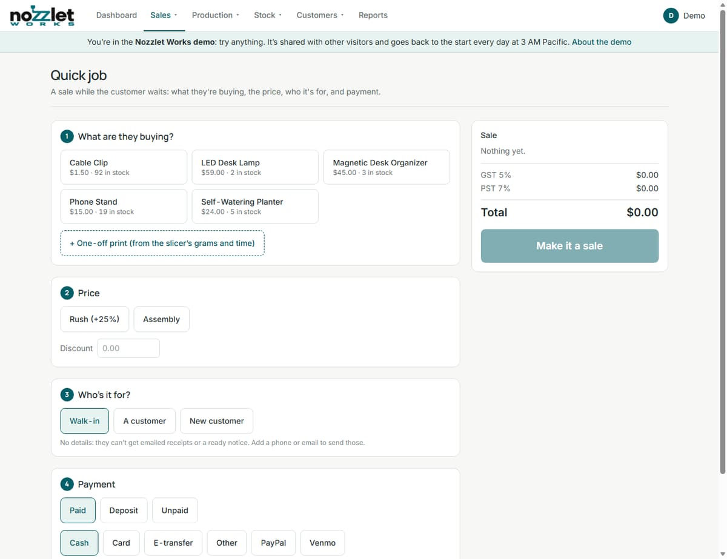727x559 pixels.
Task: Go to the Dashboard page
Action: pyautogui.click(x=116, y=15)
